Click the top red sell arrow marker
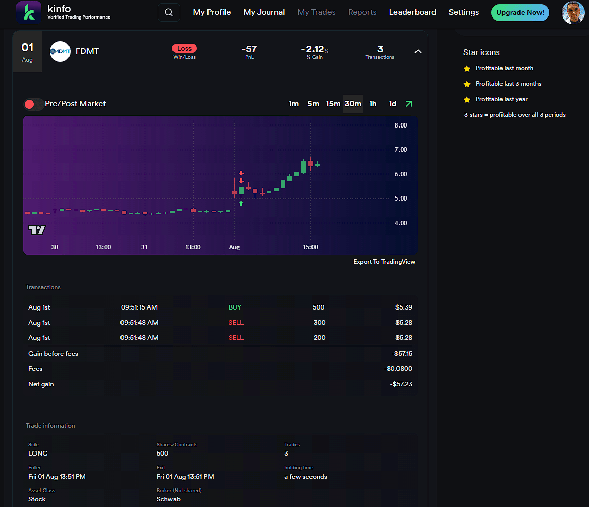Screen dimensions: 589x507 point(241,173)
